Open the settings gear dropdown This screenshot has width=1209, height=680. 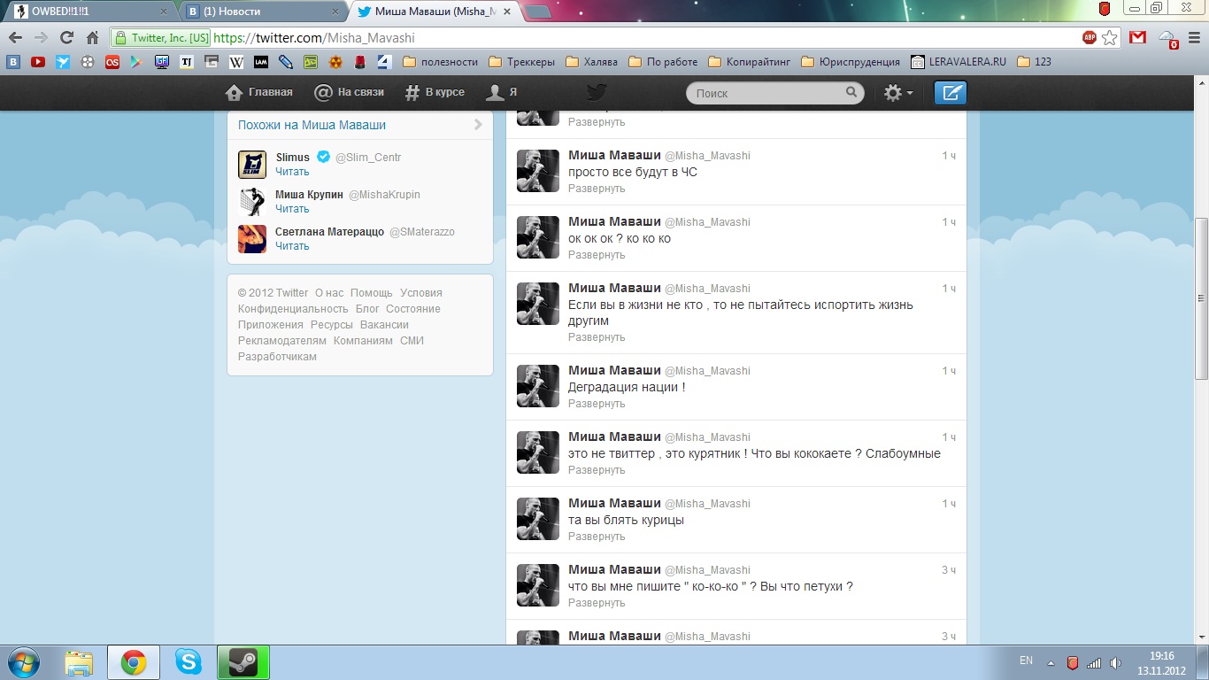(898, 93)
